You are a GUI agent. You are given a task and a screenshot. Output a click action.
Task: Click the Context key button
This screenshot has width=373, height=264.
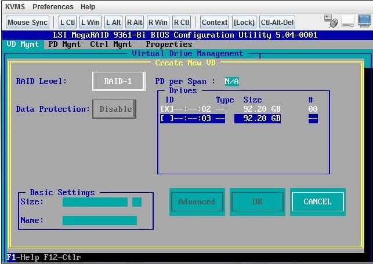(x=215, y=22)
